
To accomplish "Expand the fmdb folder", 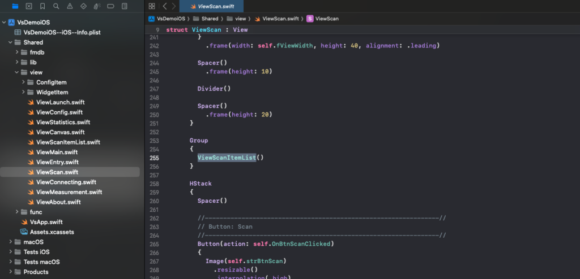I will [17, 53].
